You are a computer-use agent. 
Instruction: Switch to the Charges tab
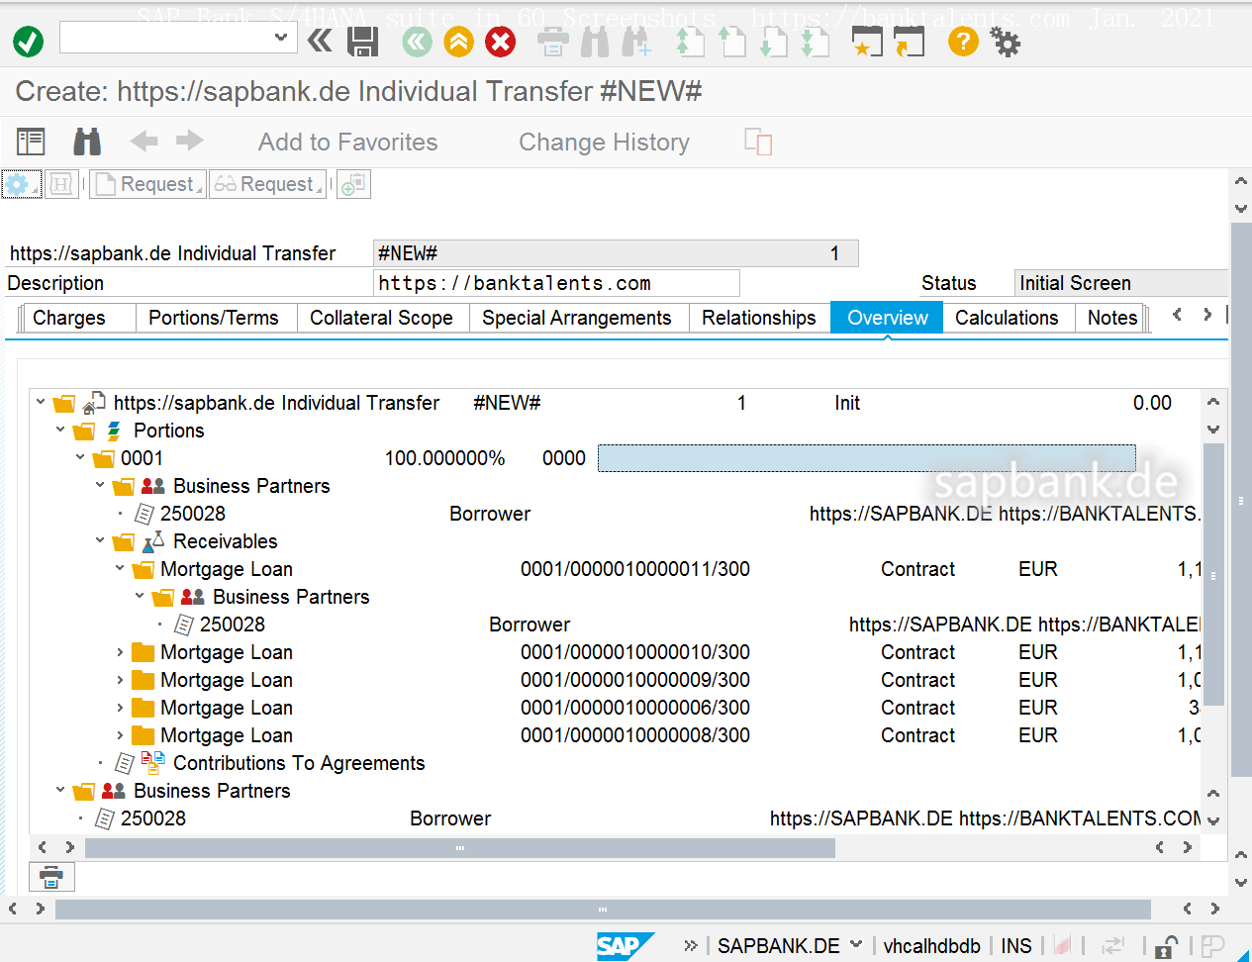point(69,318)
